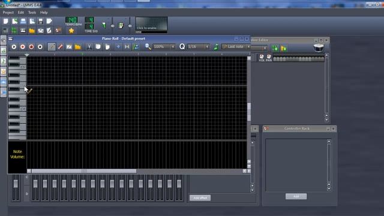Toggle the Piano Roll auto-scrolling arrow icon

[x=118, y=47]
